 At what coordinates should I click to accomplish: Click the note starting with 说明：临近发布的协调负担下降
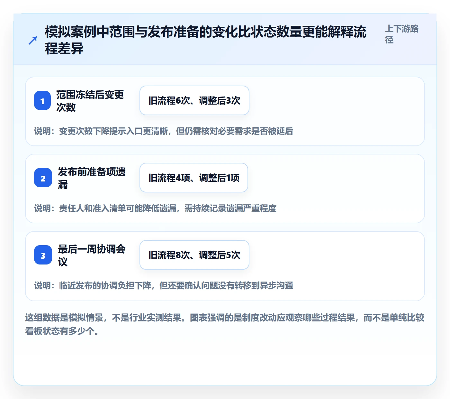[164, 285]
